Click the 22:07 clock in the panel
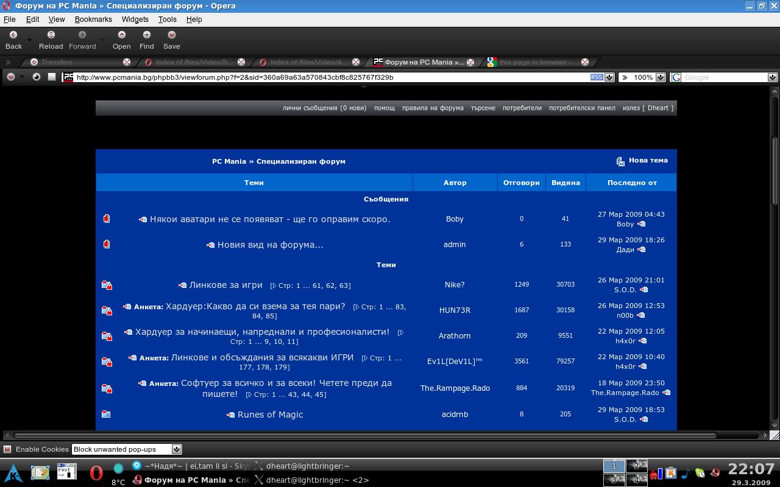This screenshot has width=780, height=487. pyautogui.click(x=751, y=469)
